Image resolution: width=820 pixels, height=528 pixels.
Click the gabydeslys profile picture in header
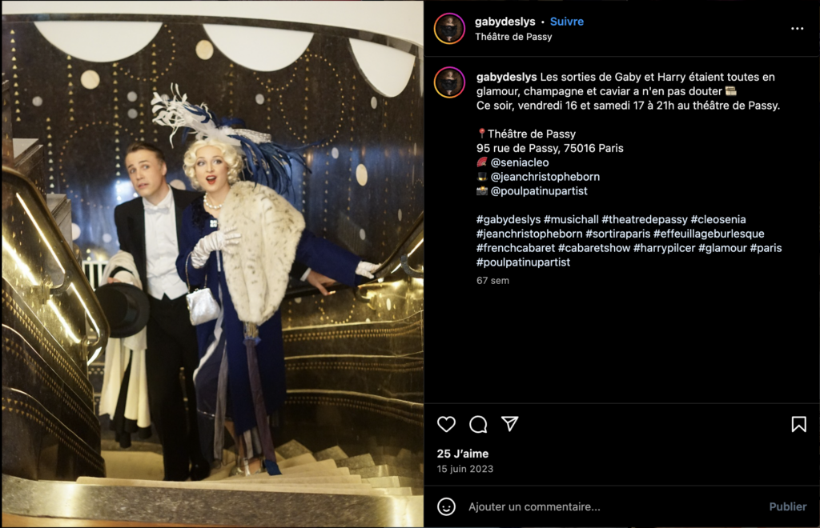coord(449,28)
